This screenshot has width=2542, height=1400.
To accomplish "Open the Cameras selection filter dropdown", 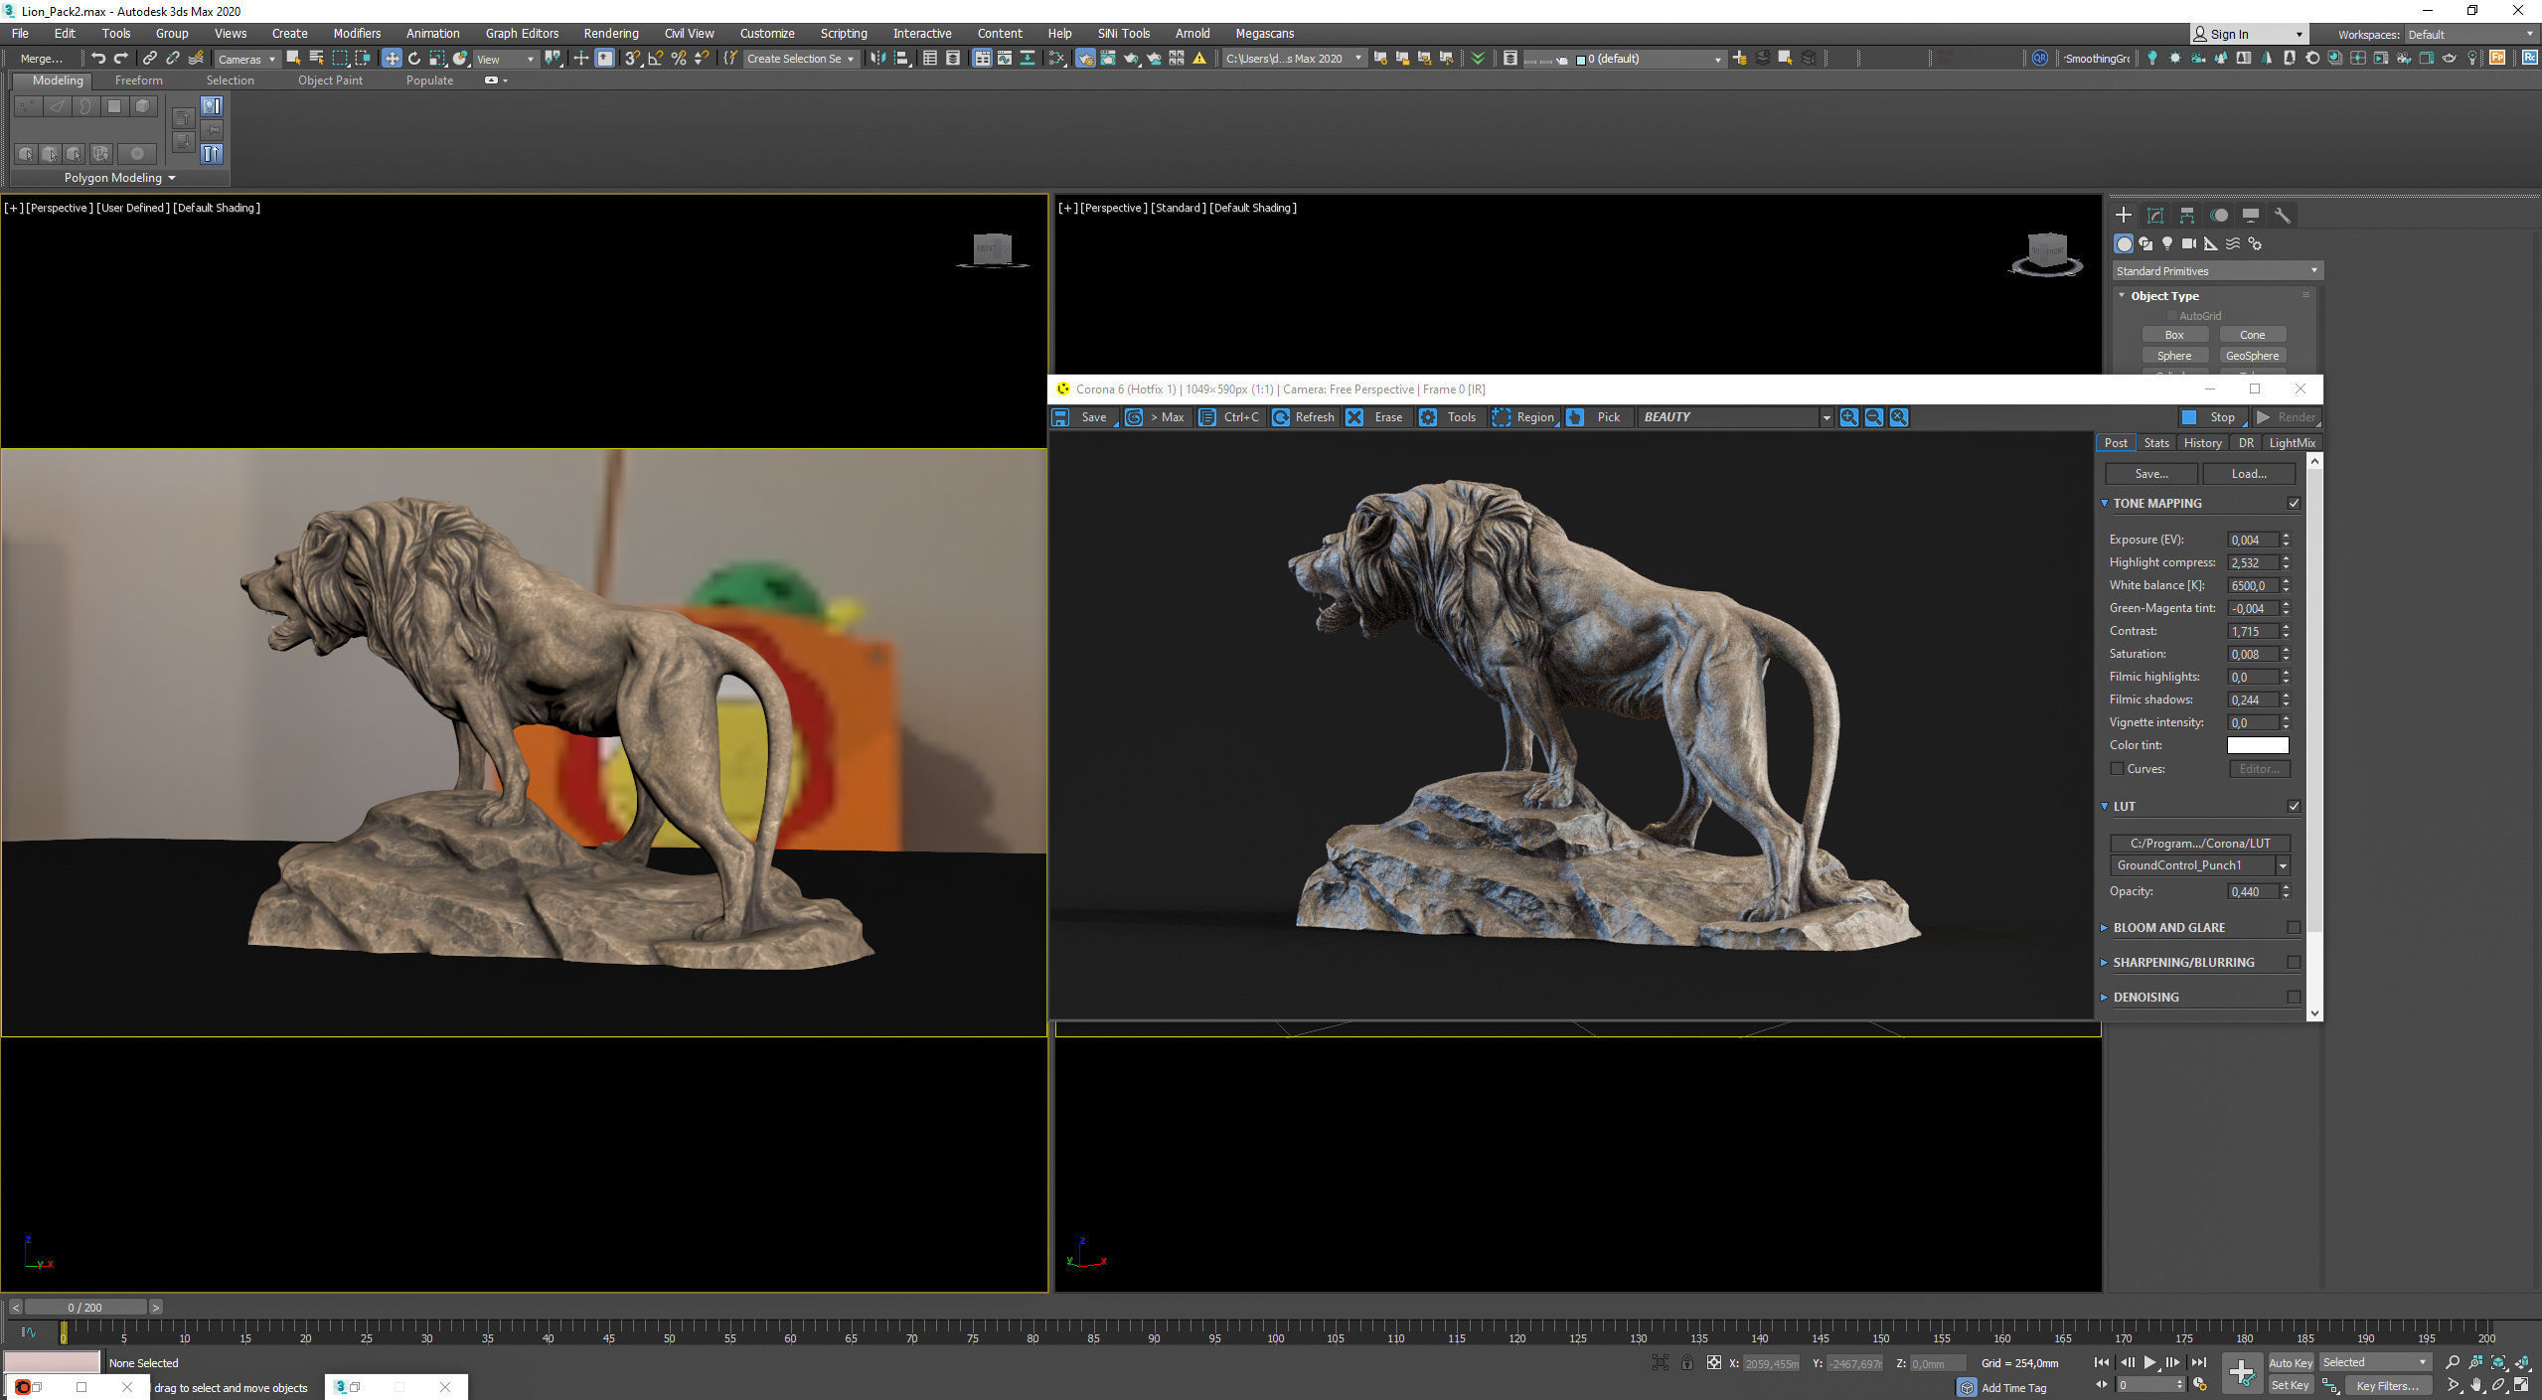I will (246, 59).
